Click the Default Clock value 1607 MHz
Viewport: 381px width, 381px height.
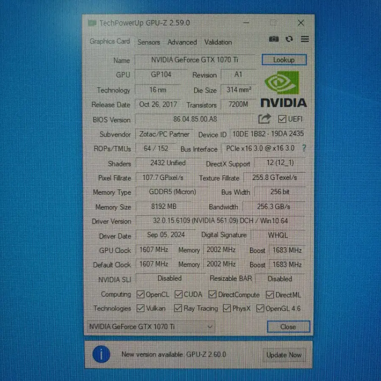(153, 264)
